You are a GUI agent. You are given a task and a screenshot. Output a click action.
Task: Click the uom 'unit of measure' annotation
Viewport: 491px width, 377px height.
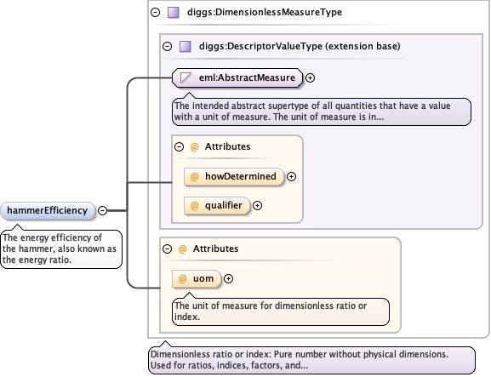[281, 311]
